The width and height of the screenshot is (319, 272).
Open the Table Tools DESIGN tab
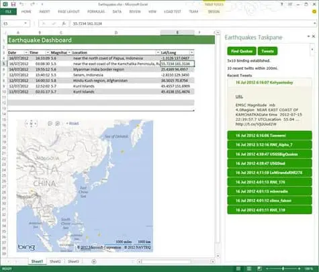coord(214,11)
